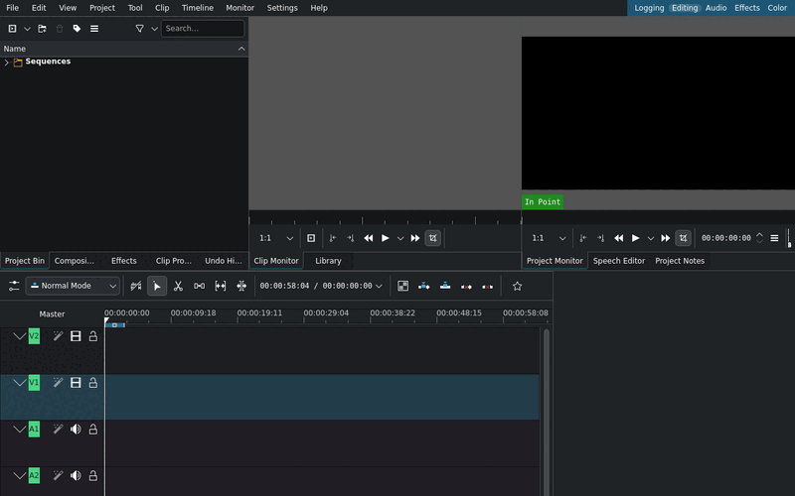Open Project Monitor hamburger menu
Screen dimensions: 795x496
[774, 238]
